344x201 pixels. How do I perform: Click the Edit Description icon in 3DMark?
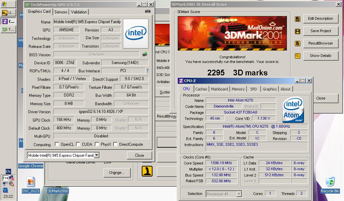coord(298,19)
